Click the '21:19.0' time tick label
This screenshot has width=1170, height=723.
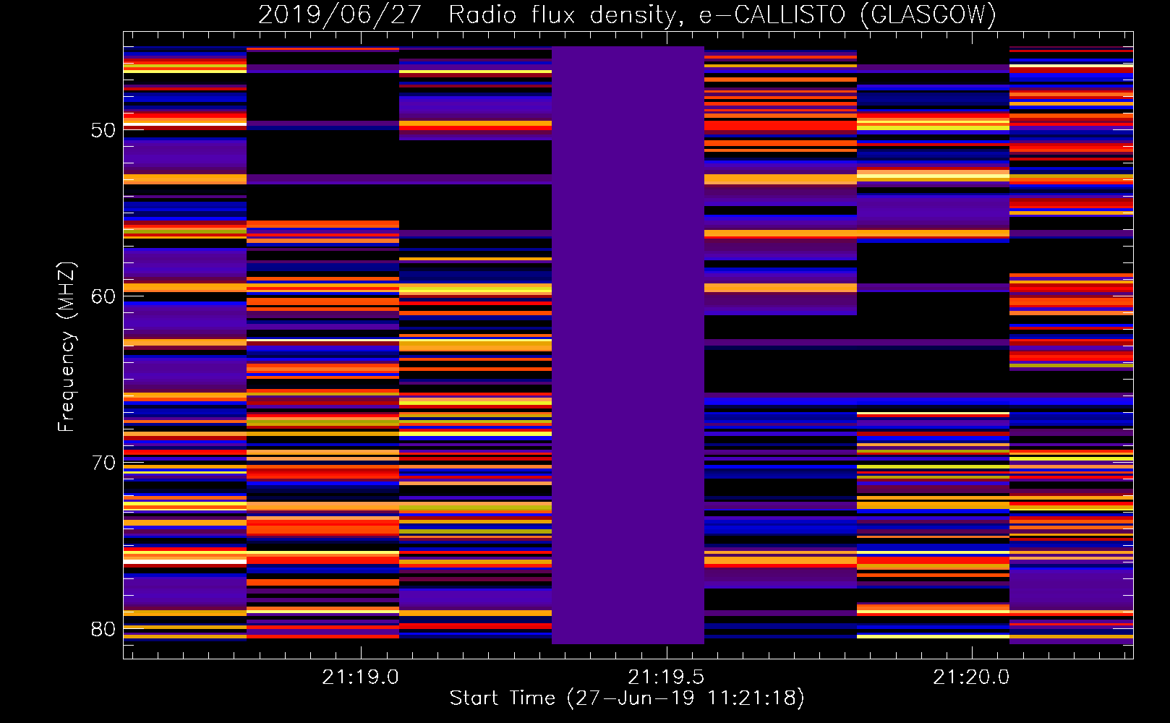point(360,677)
